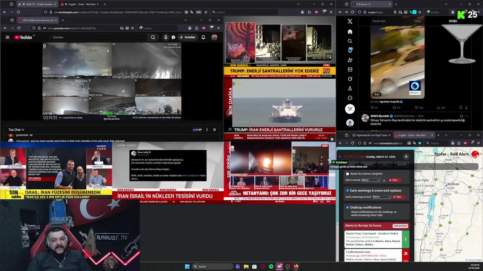Open Confrontation Line alert entry

377,255
